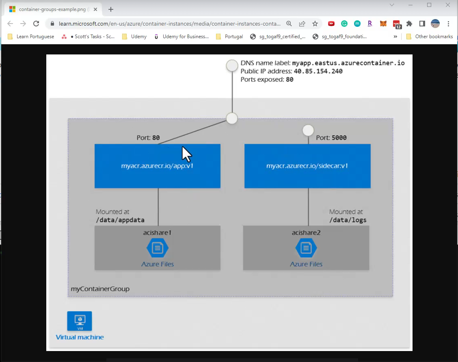Maximize the Chrome window

coord(429,5)
